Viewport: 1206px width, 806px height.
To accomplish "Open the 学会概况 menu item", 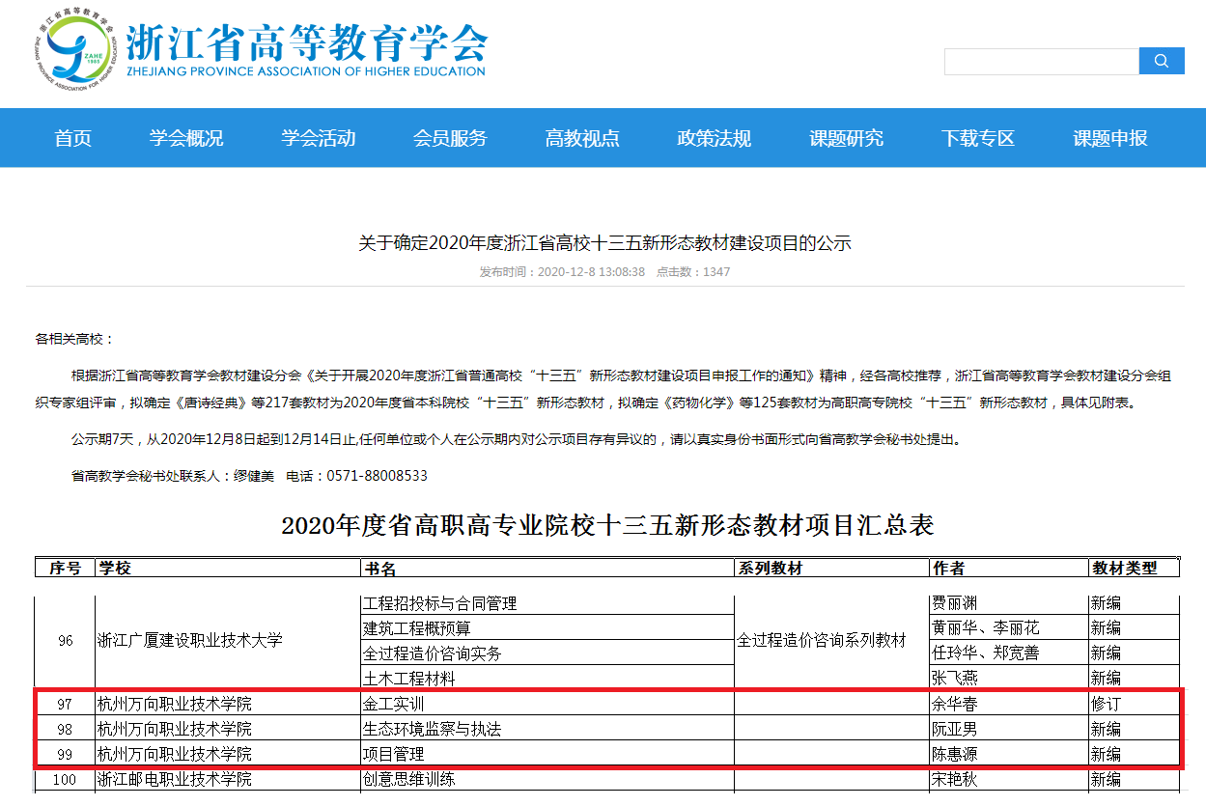I will point(186,138).
